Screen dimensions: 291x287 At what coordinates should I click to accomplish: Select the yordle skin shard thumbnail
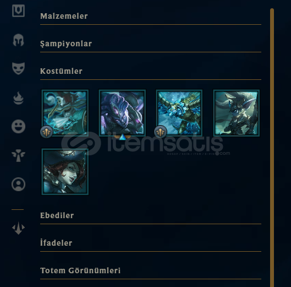pyautogui.click(x=236, y=113)
